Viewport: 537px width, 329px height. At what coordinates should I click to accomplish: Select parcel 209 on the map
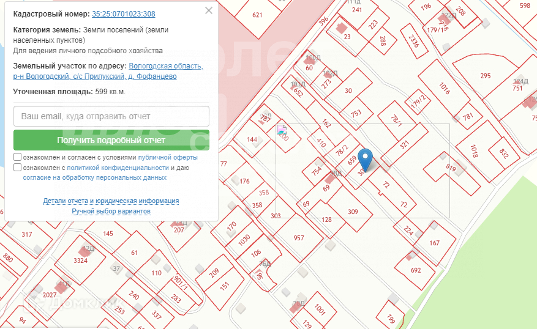click(214, 273)
